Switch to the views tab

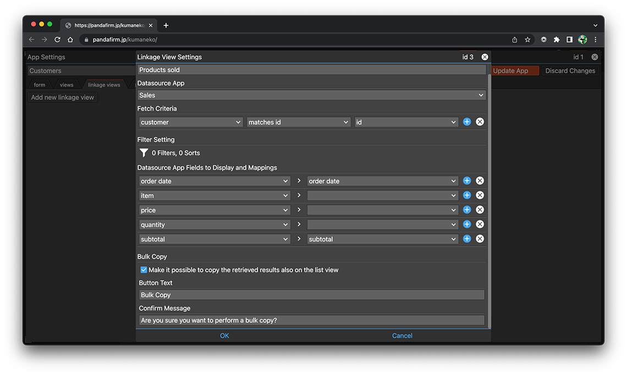tap(67, 85)
